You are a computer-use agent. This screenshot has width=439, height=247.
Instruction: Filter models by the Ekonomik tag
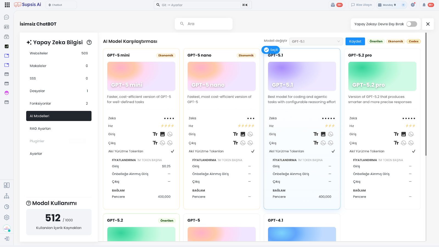[x=395, y=41]
